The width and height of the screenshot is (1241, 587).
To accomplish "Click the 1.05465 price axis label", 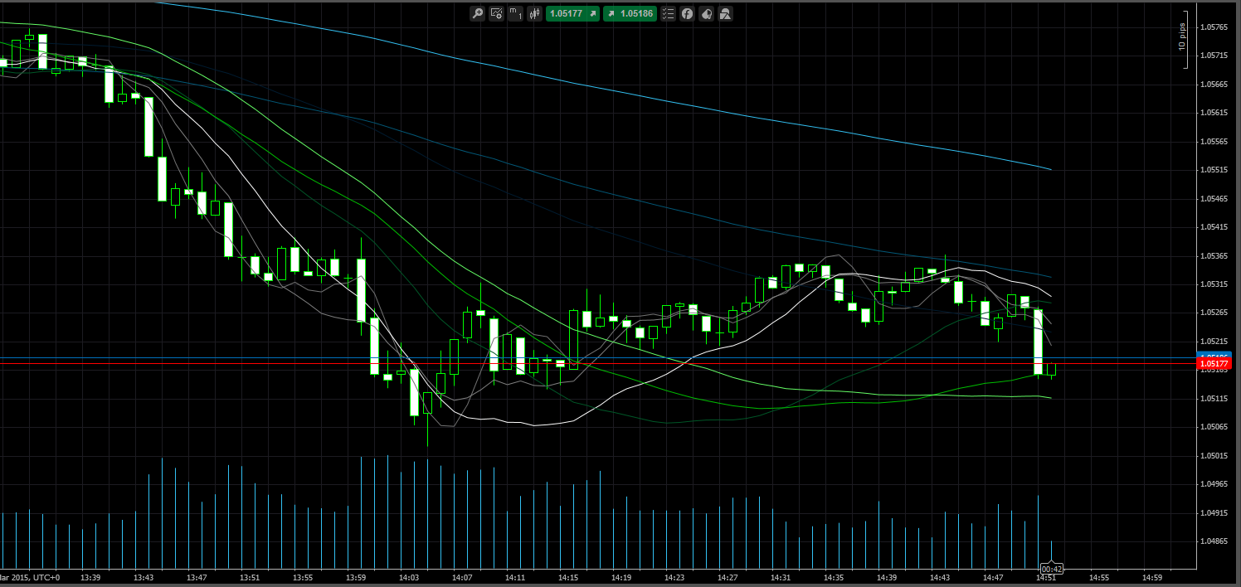I will tap(1214, 199).
